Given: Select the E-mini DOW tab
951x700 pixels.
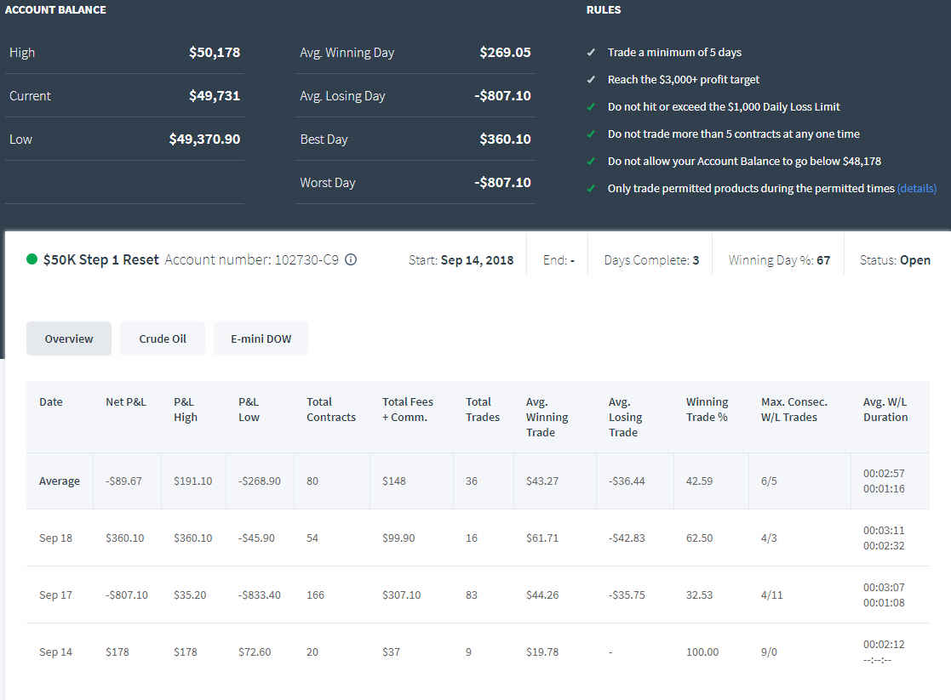Looking at the screenshot, I should pyautogui.click(x=261, y=339).
